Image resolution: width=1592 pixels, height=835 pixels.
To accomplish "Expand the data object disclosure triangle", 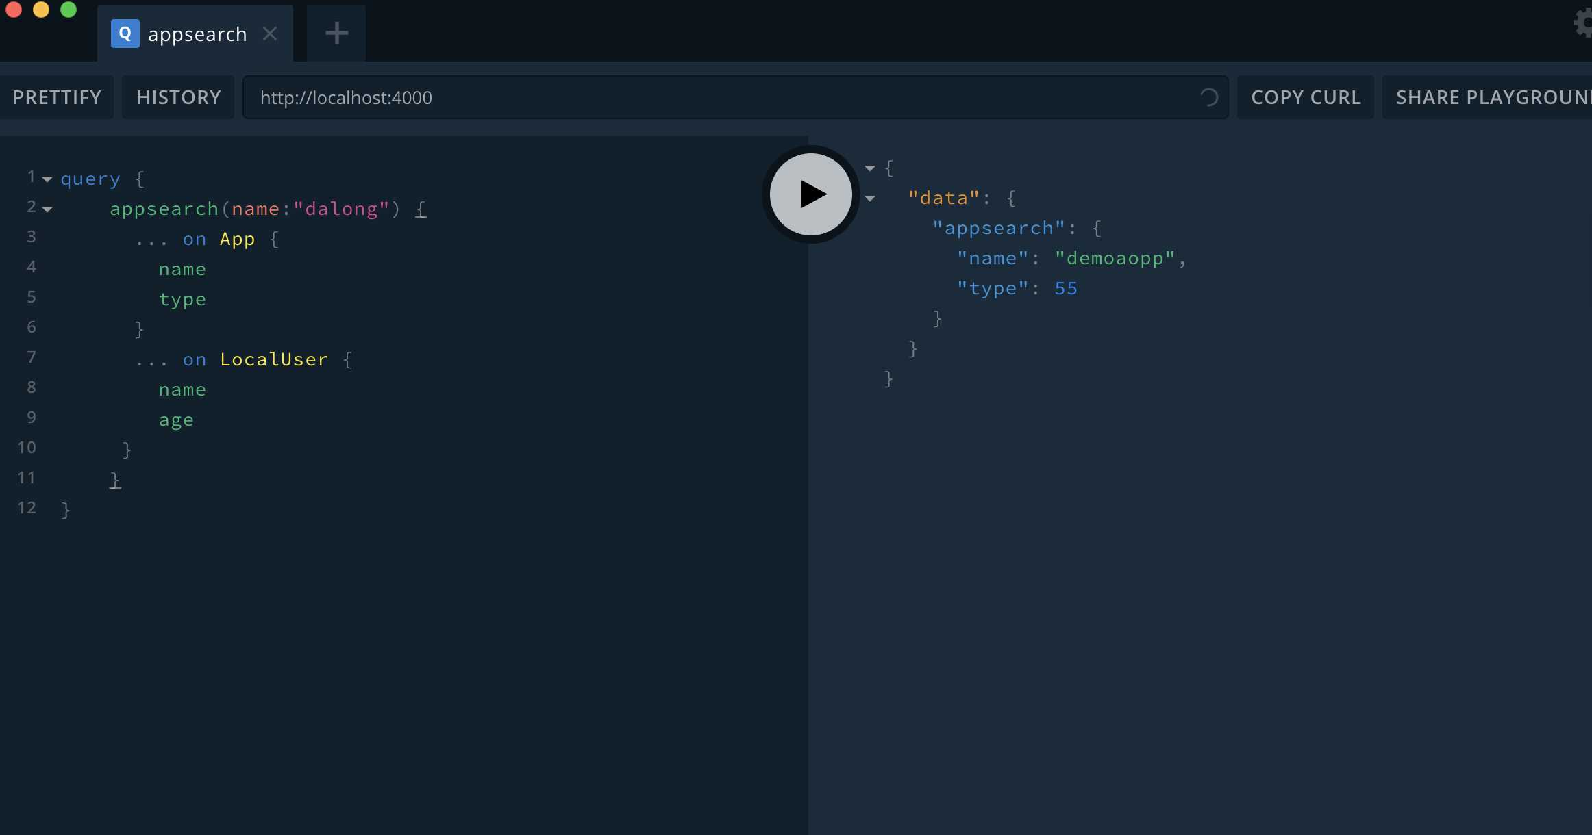I will click(x=871, y=198).
